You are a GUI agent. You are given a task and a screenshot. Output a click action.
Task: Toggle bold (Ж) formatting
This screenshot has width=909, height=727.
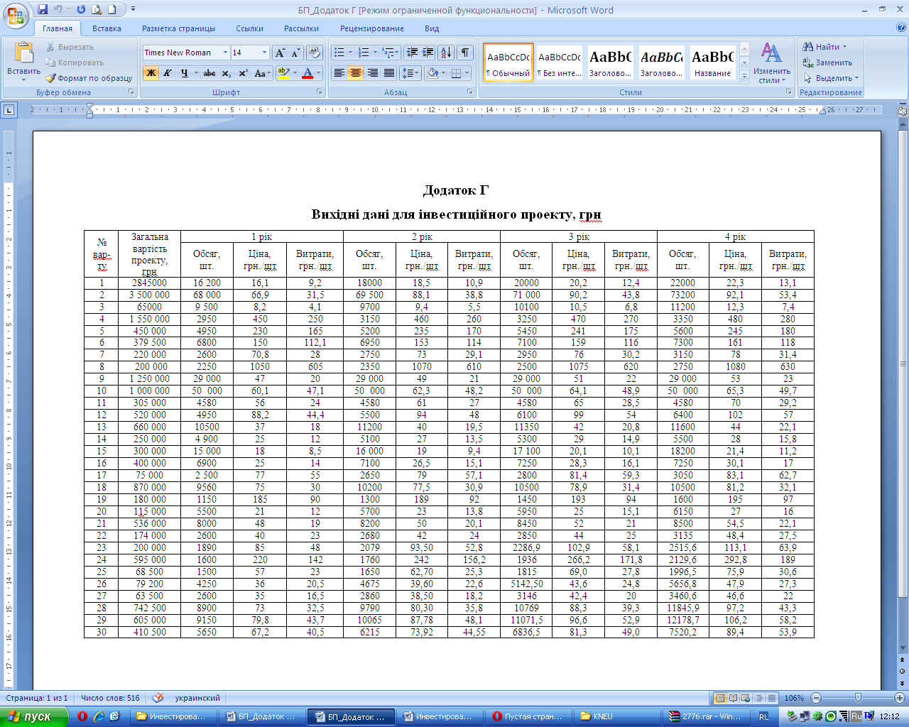(151, 73)
